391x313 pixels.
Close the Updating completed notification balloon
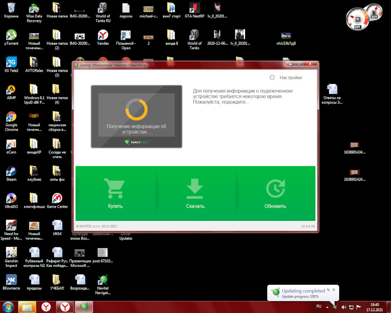coord(334,290)
